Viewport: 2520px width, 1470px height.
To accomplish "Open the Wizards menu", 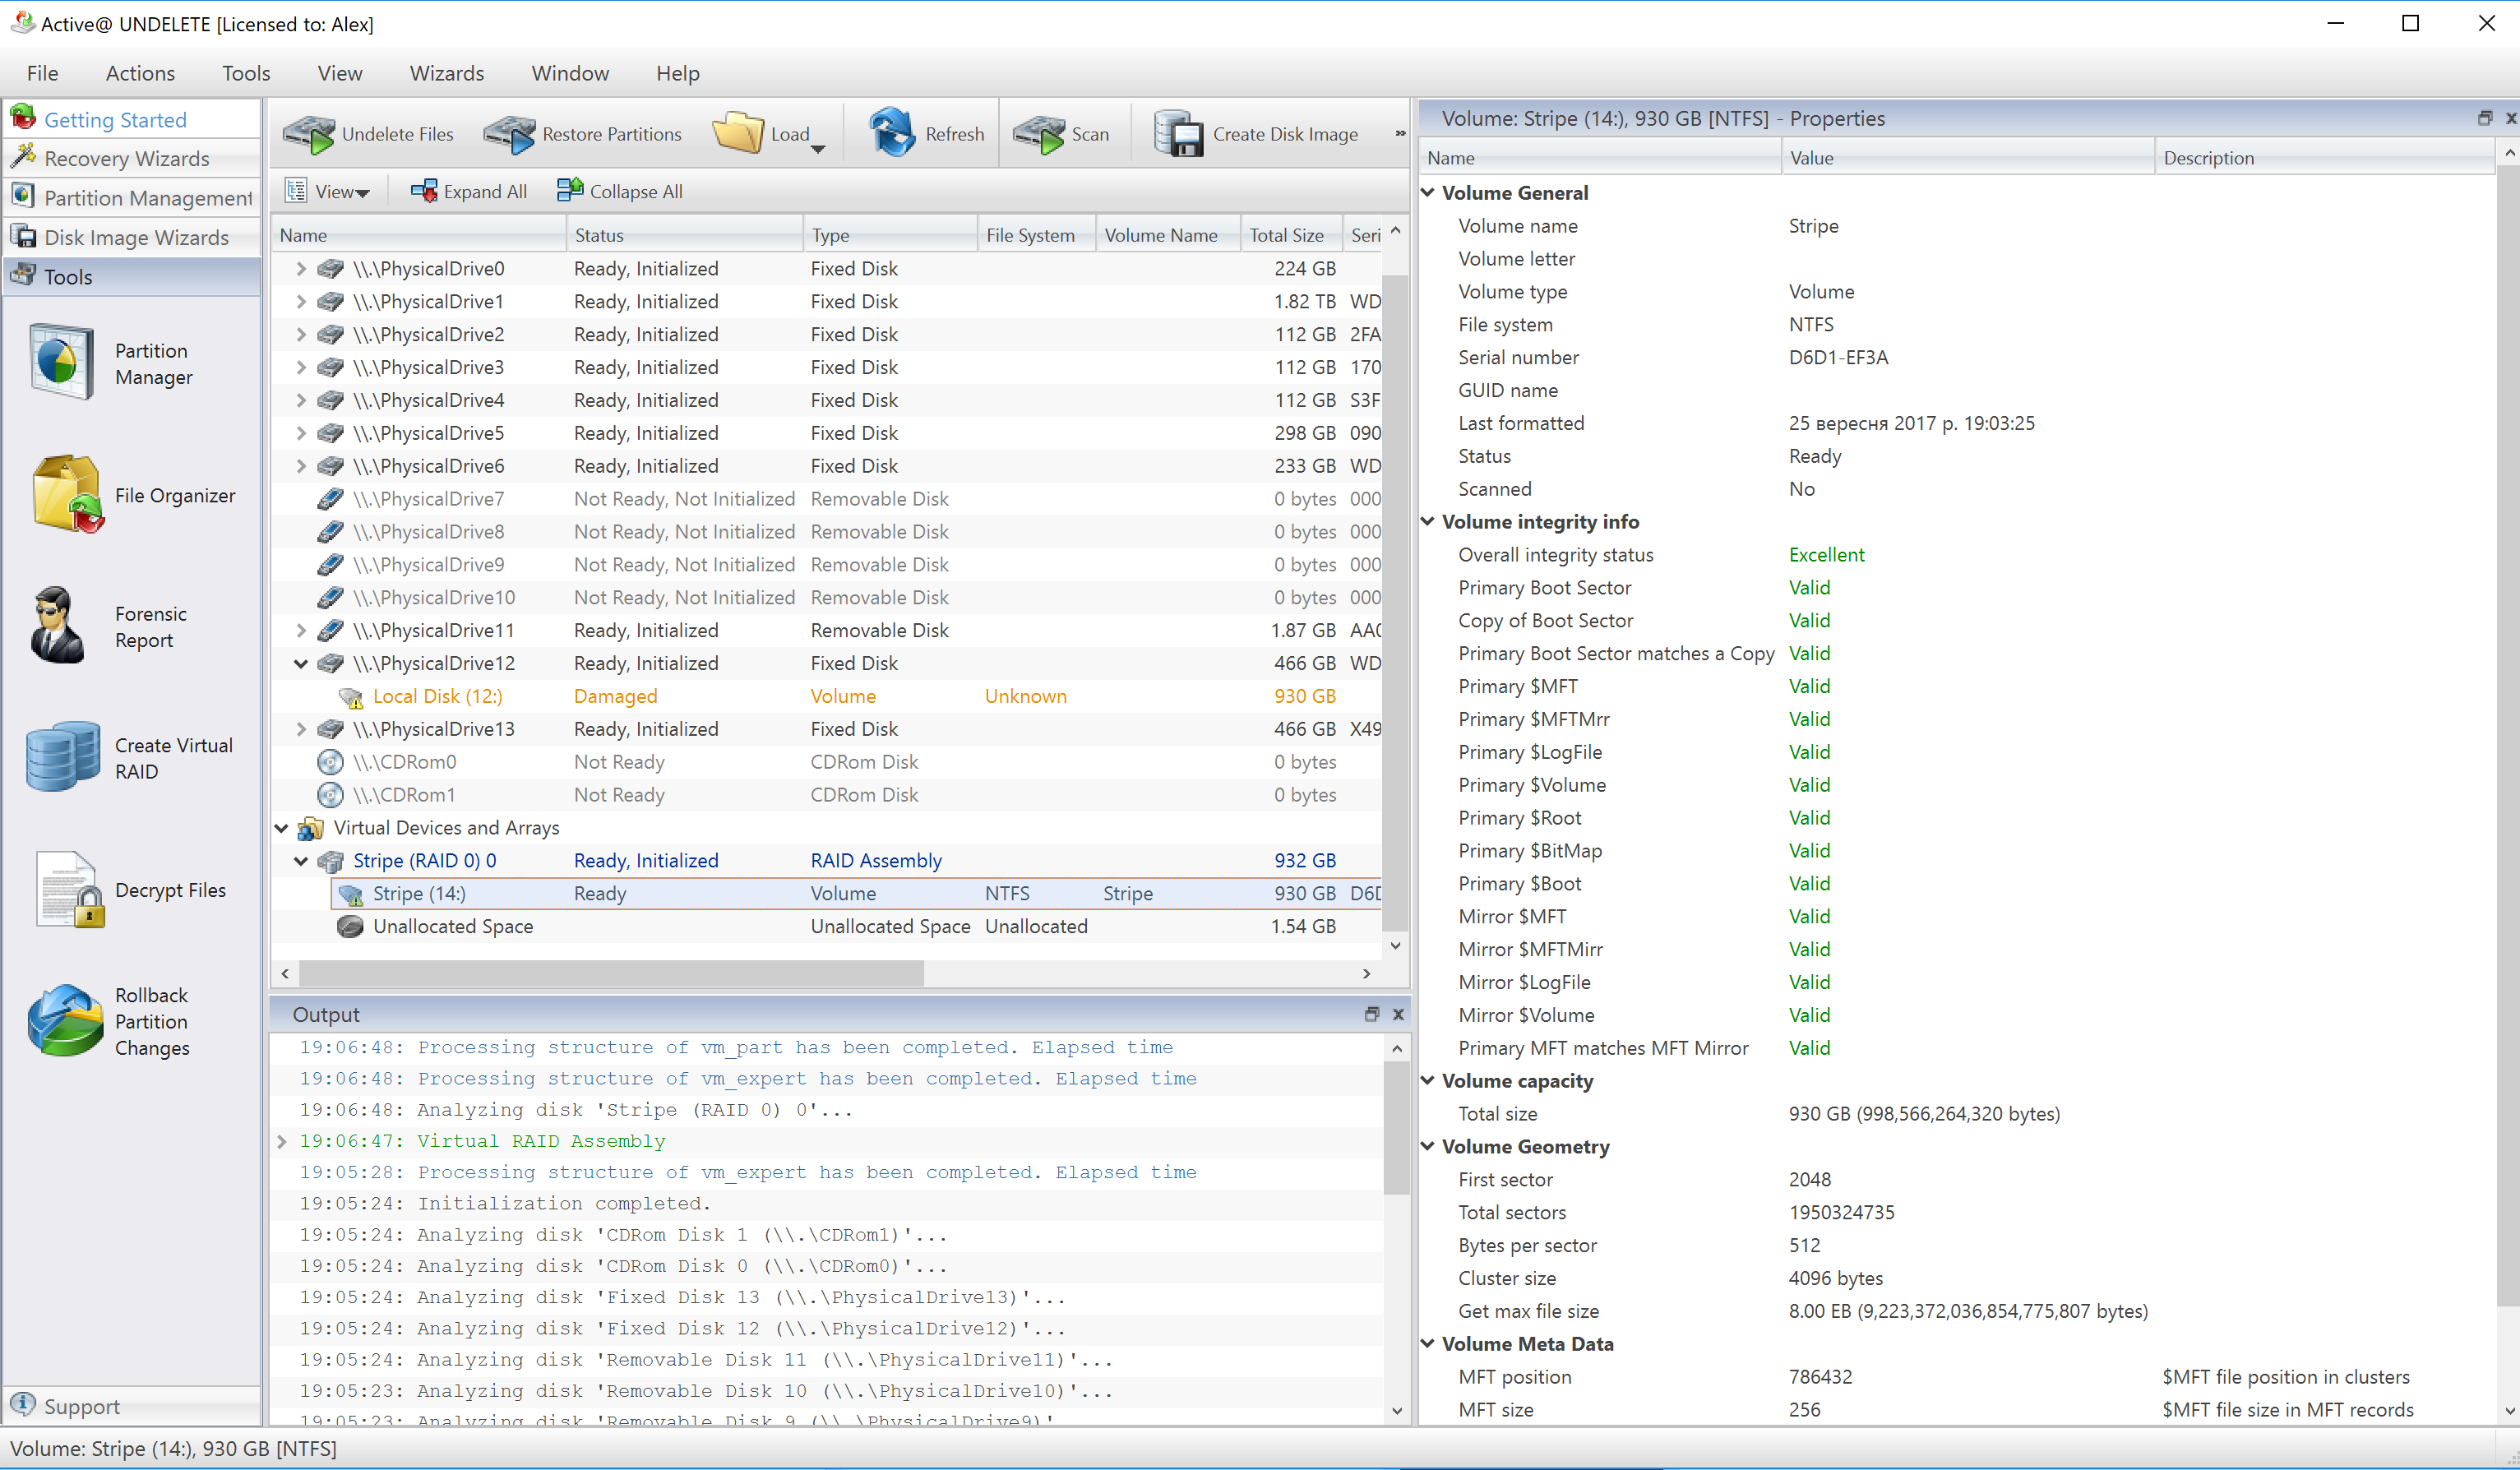I will pos(446,72).
